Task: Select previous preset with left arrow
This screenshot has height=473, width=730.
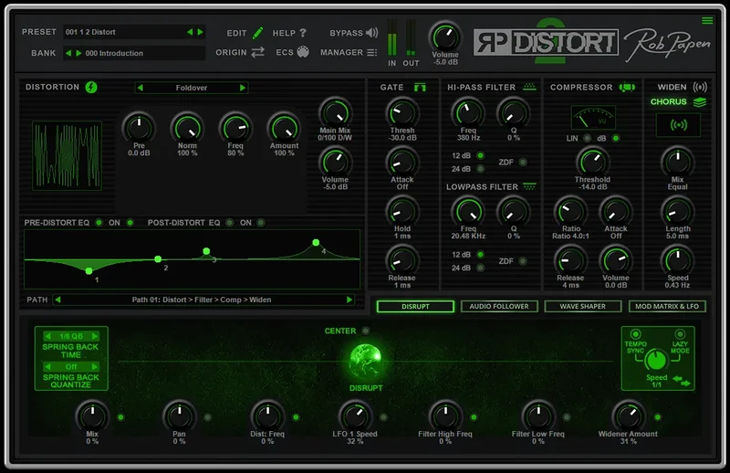Action: [x=190, y=32]
